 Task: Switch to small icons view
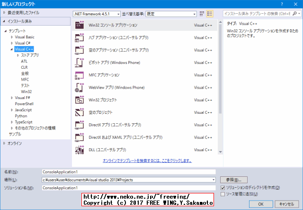pos(202,14)
